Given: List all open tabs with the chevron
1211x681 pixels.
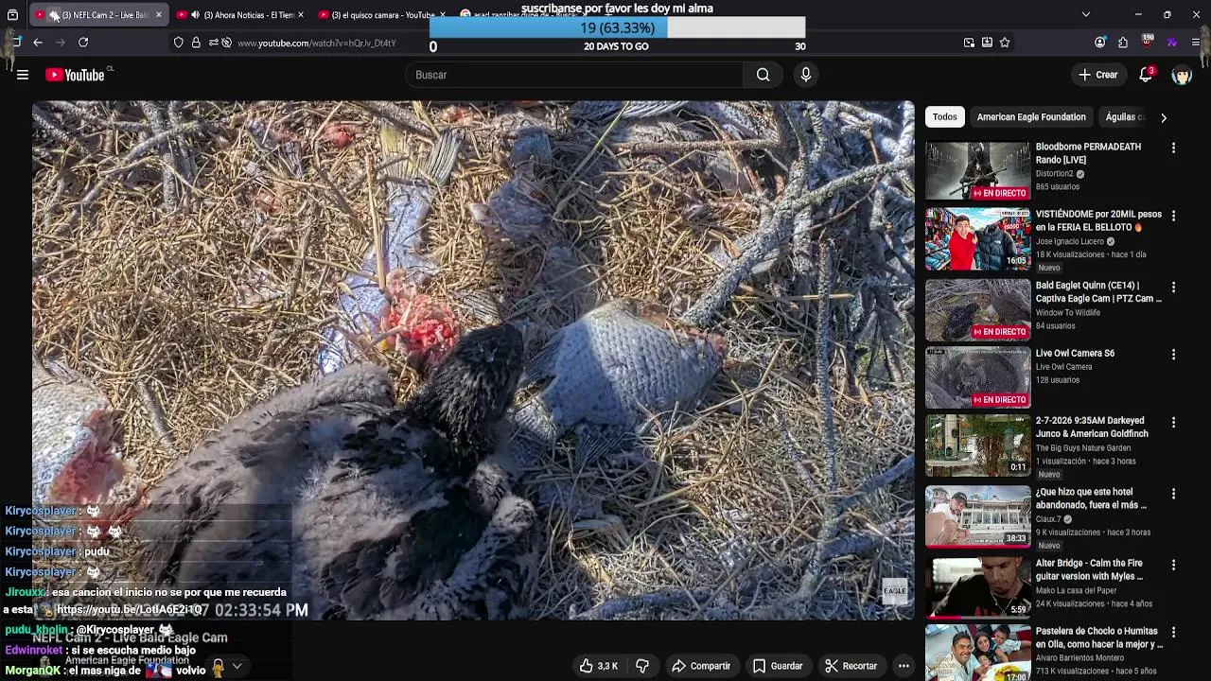Looking at the screenshot, I should pos(1086,15).
